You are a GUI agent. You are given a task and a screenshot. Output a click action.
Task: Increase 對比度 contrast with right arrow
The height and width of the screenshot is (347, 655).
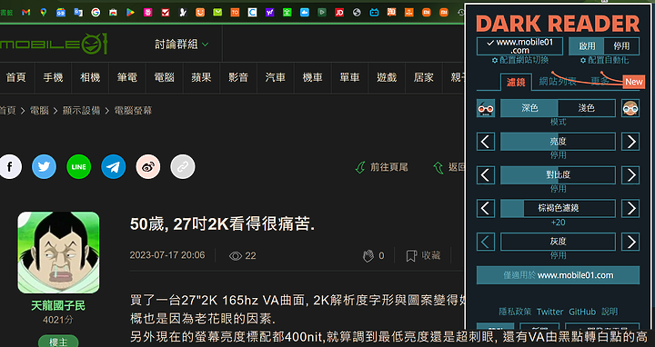pyautogui.click(x=630, y=174)
